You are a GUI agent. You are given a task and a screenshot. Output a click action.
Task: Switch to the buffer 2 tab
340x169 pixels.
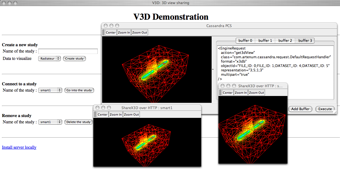(285, 40)
